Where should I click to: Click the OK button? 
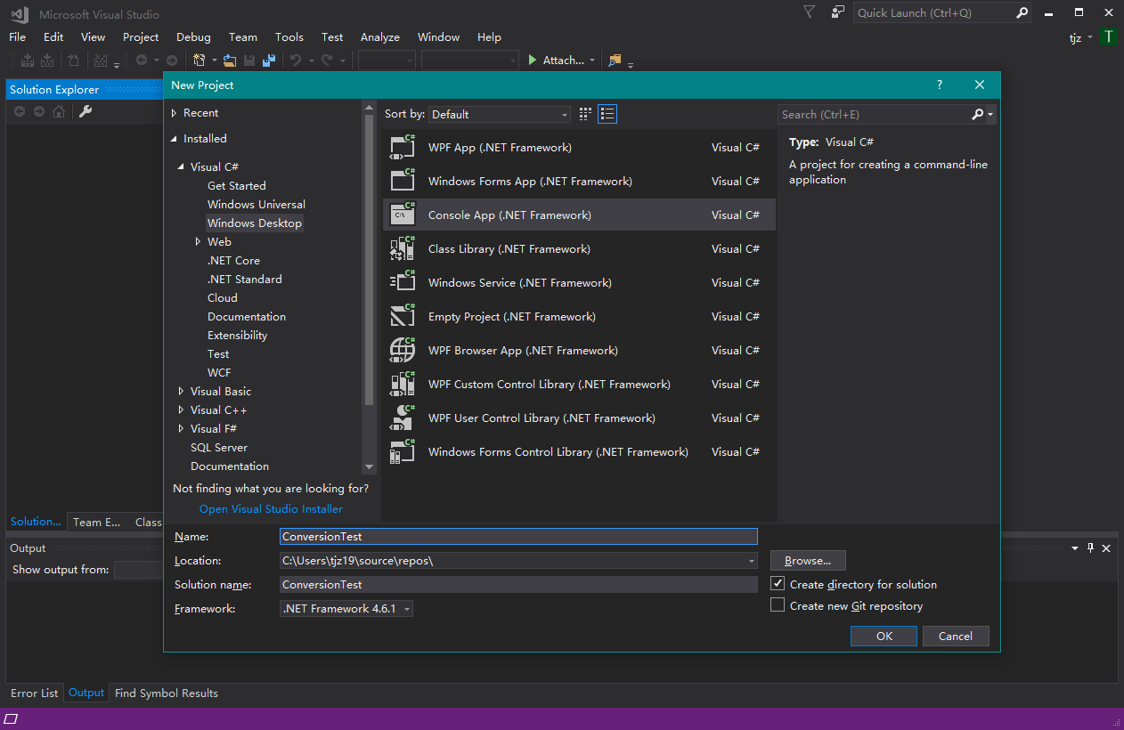884,636
